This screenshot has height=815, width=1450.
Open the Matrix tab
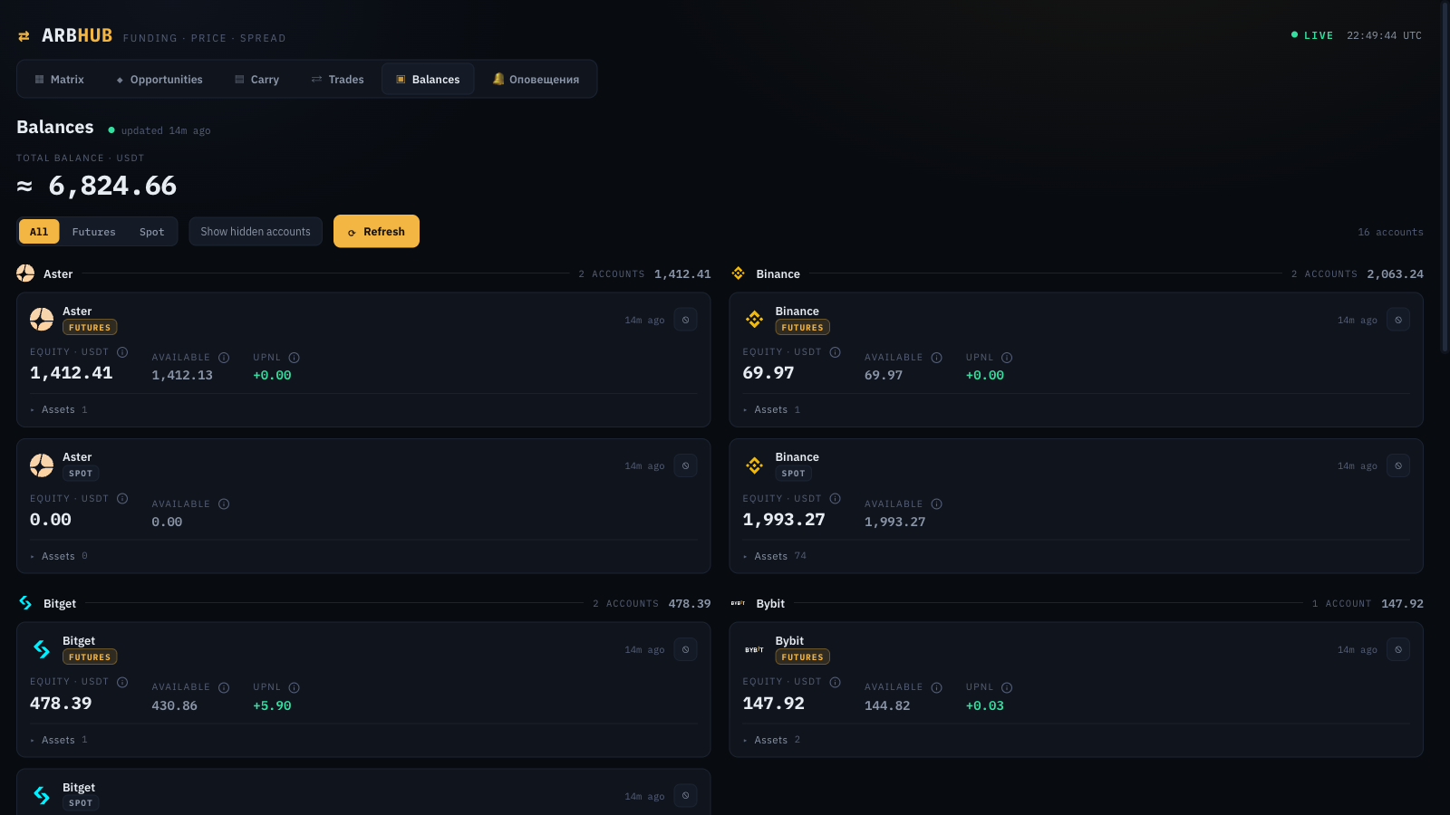[x=59, y=80]
